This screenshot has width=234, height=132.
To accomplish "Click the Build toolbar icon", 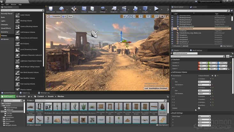I will coord(135,9).
